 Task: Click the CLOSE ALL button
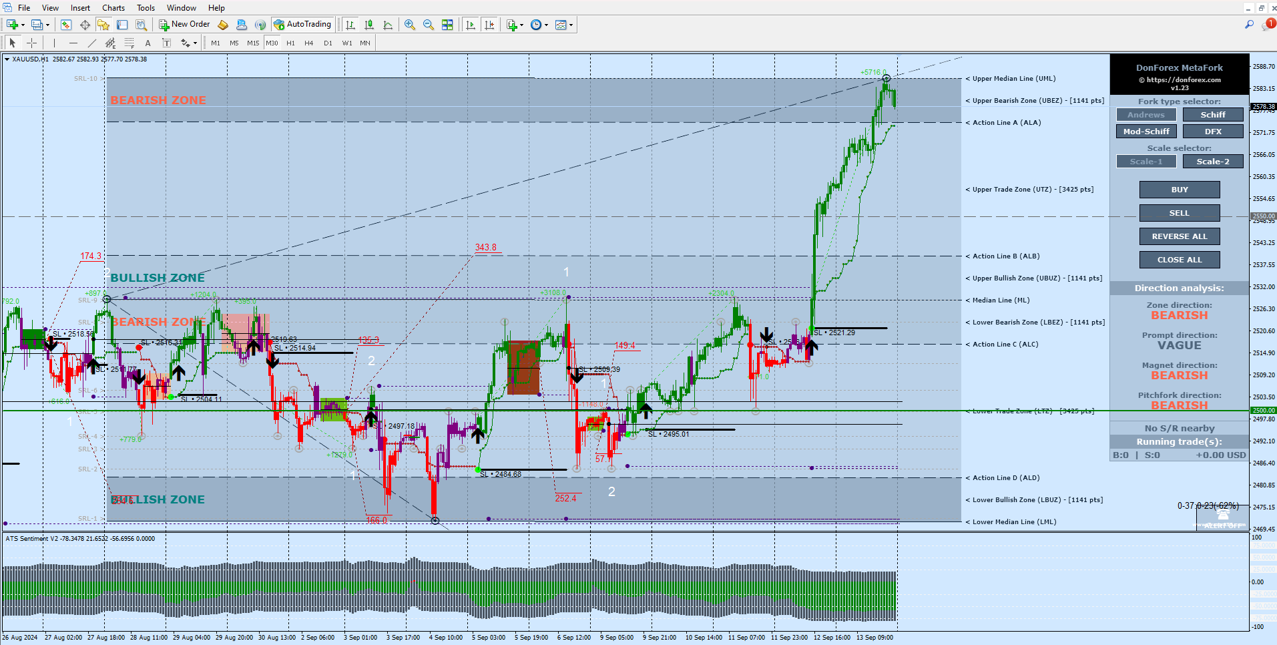click(x=1180, y=260)
